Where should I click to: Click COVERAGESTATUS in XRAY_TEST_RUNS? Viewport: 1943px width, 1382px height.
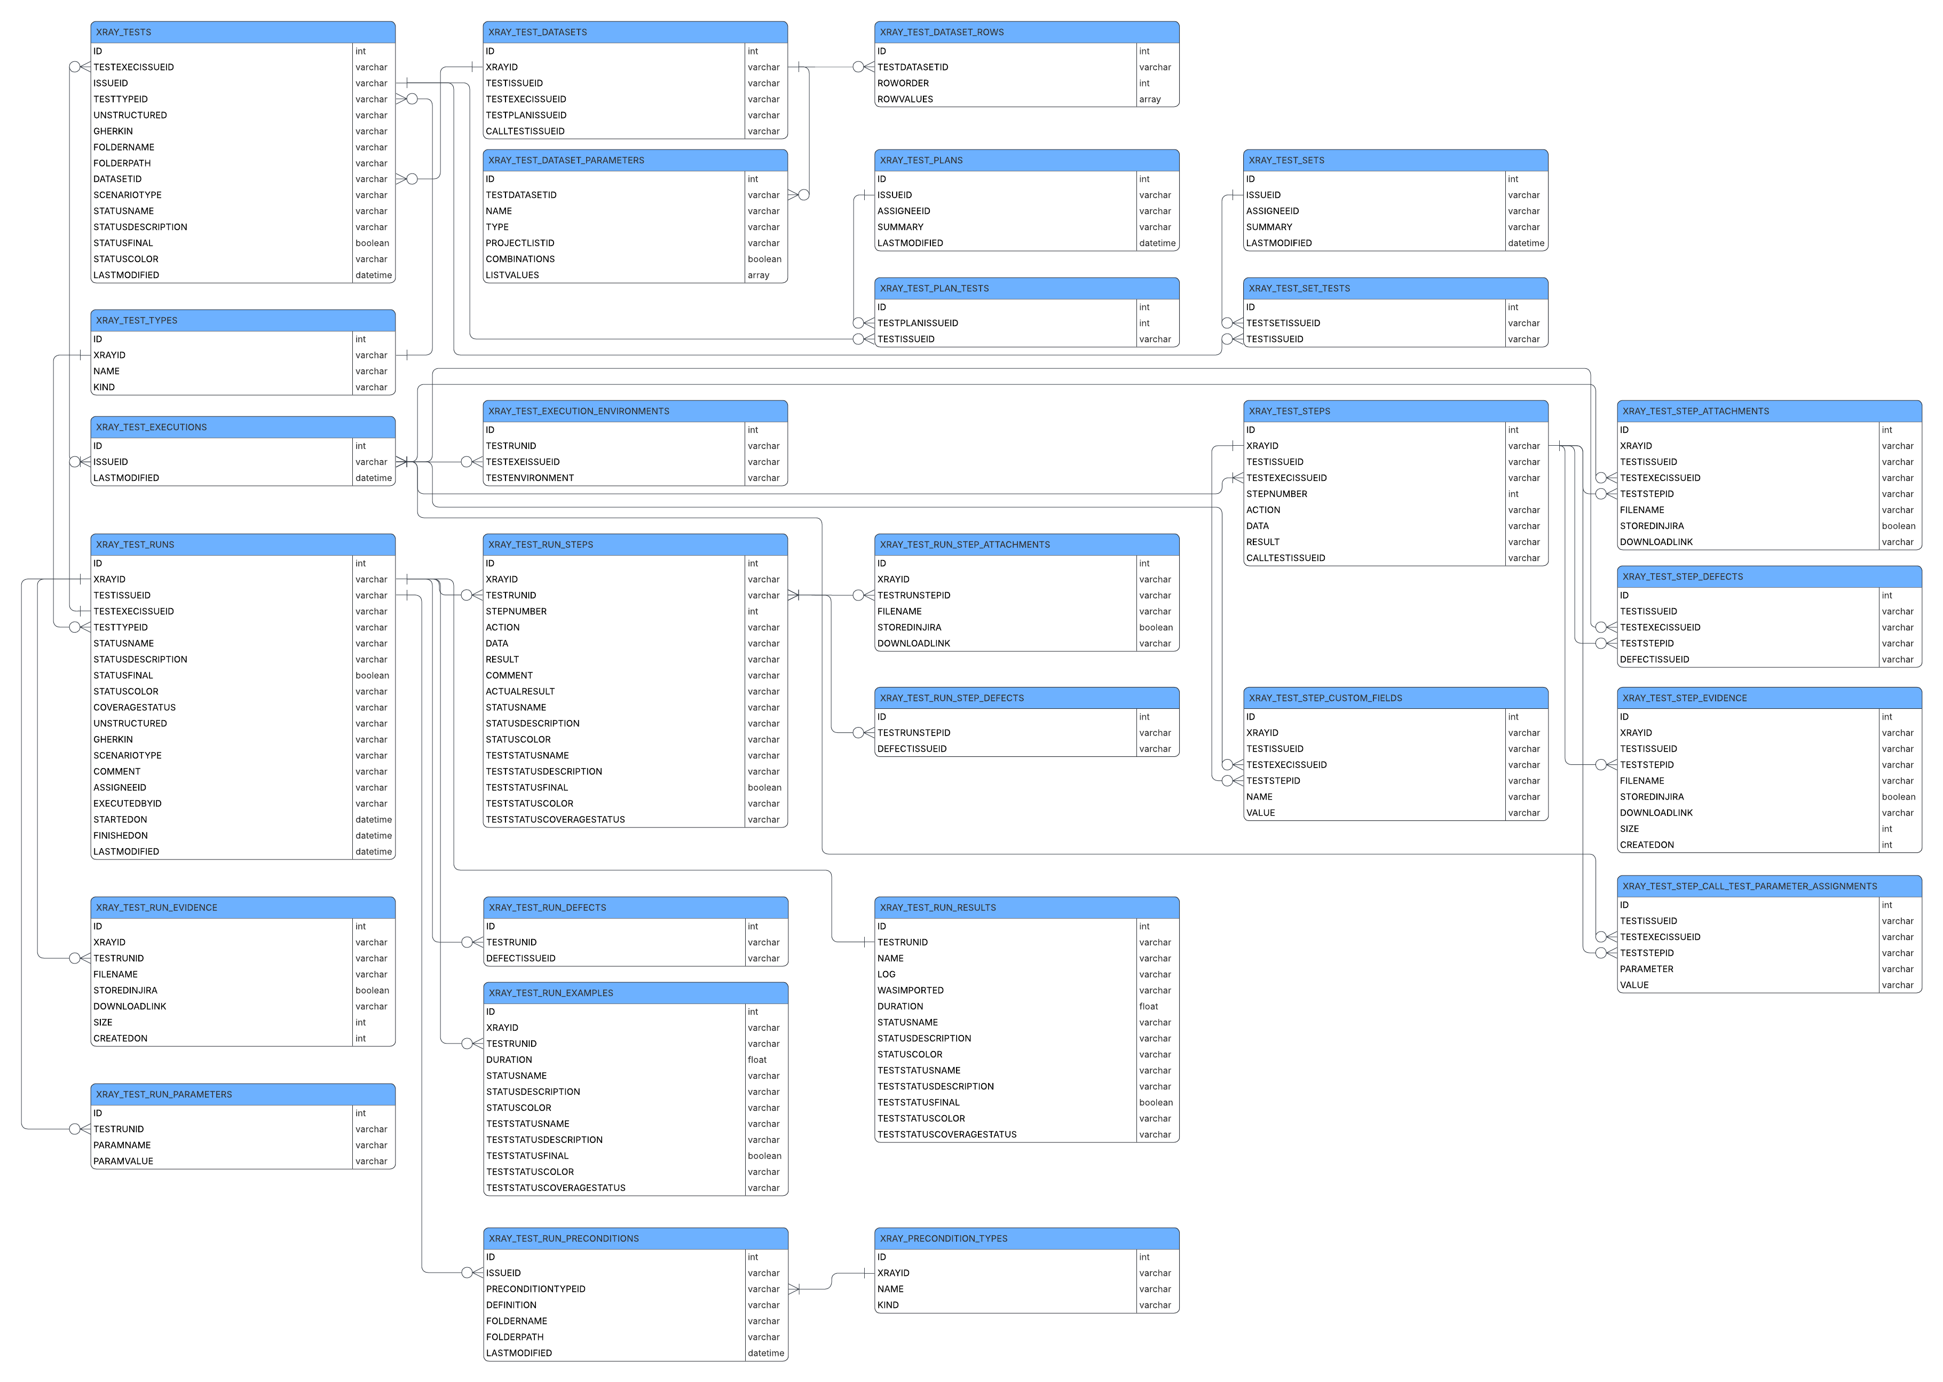point(242,707)
